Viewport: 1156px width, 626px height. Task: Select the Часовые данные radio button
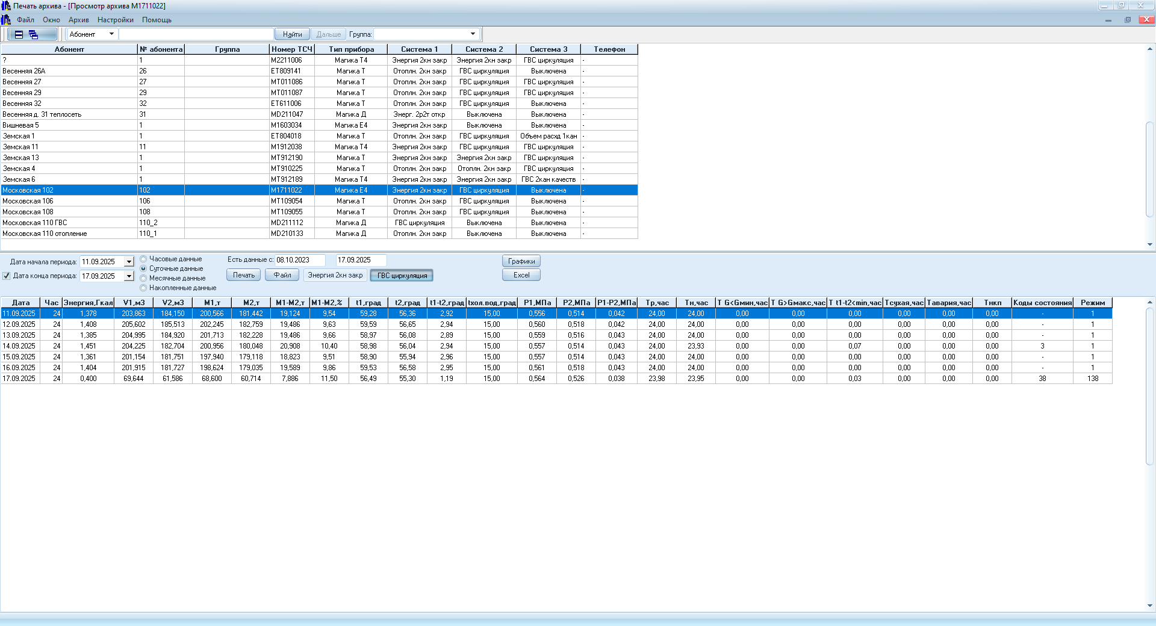coord(143,259)
